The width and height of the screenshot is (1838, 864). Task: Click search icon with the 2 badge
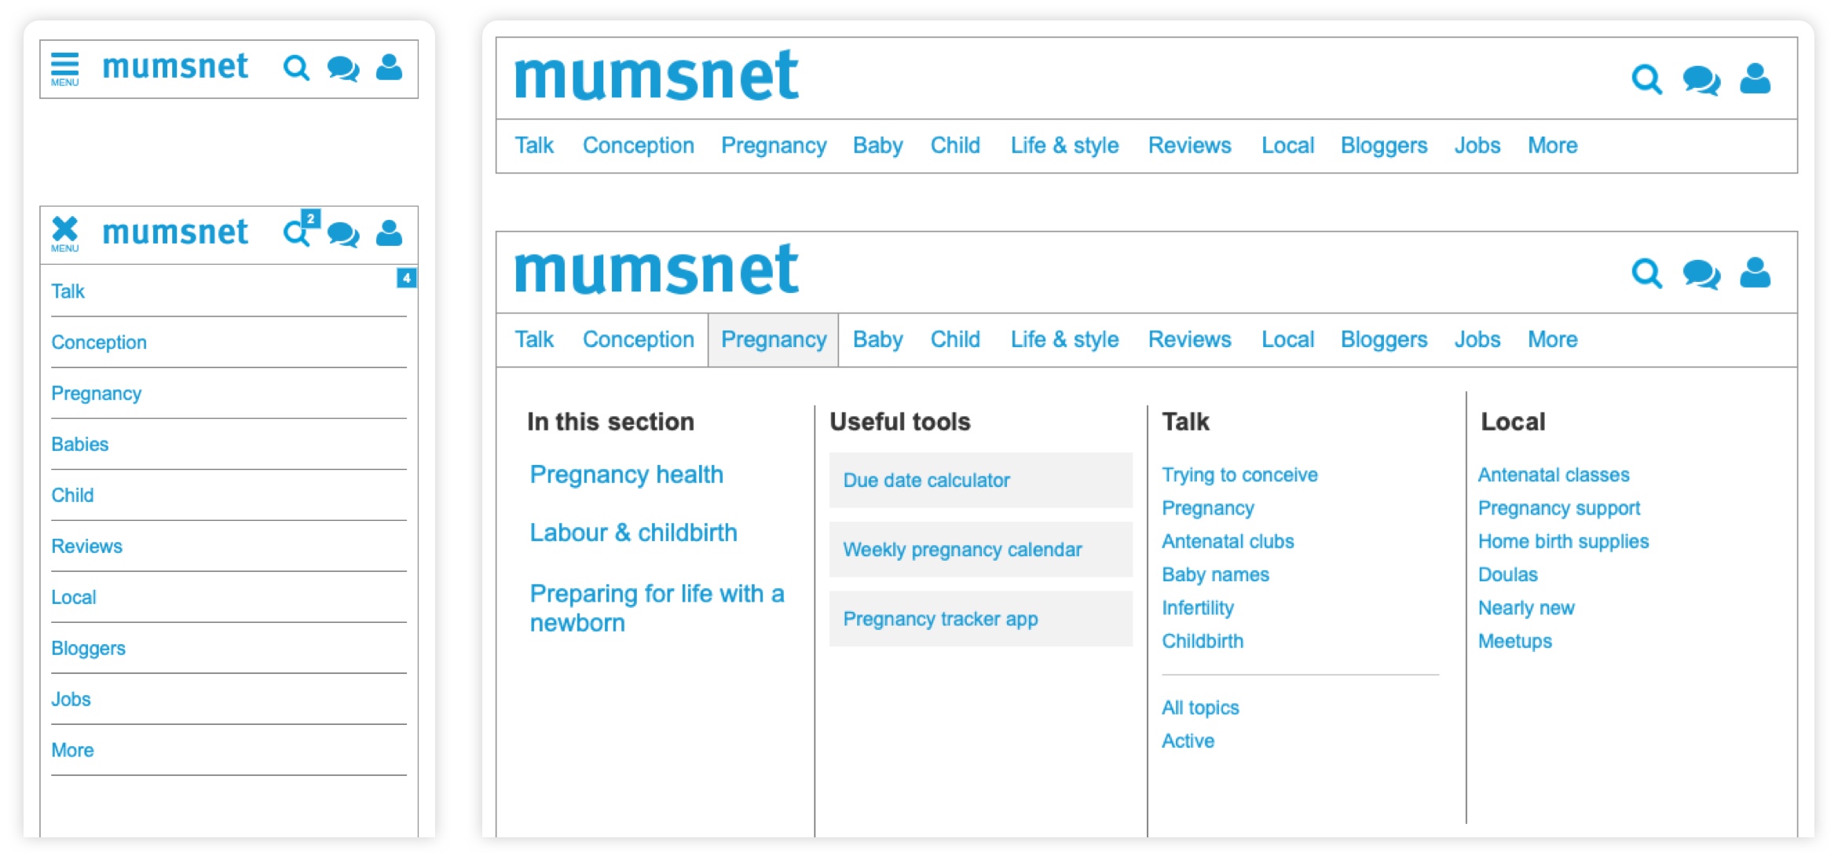296,232
